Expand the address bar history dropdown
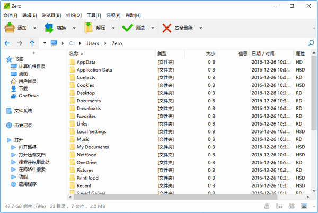318x213 pixels. point(45,43)
